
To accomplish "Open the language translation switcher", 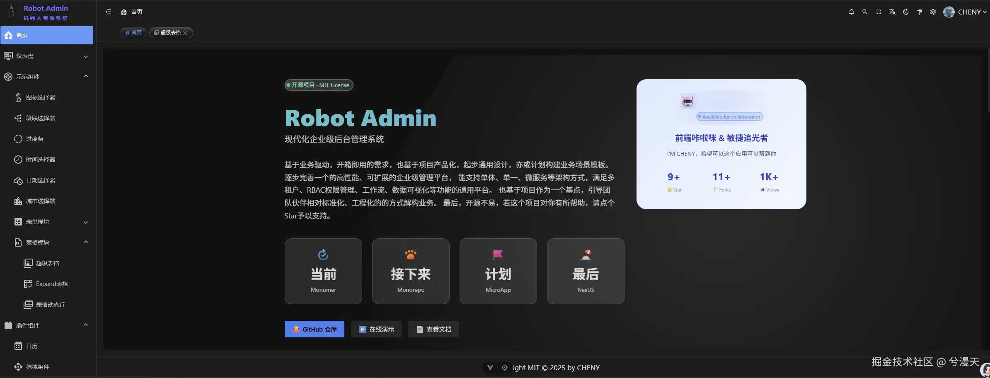I will pyautogui.click(x=892, y=12).
